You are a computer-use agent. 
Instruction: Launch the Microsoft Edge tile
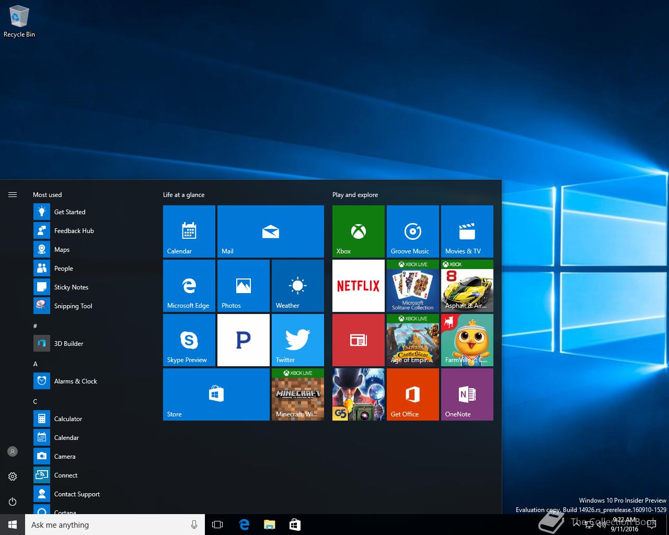tap(189, 286)
